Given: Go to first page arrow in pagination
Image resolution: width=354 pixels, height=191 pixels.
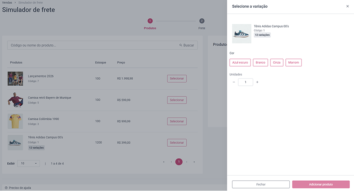Looking at the screenshot, I should (x=164, y=162).
